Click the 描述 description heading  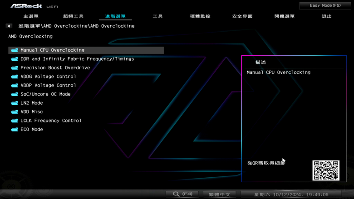click(x=261, y=62)
